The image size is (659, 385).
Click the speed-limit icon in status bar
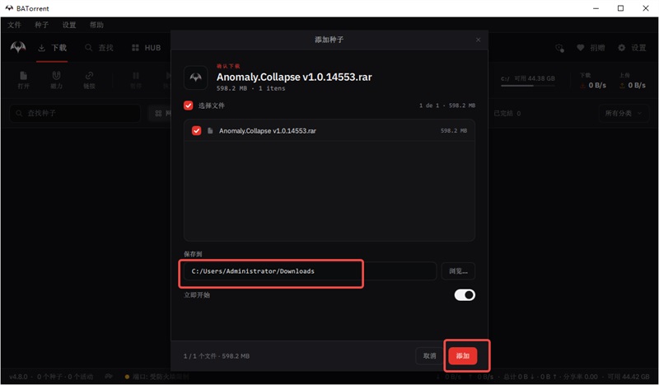[x=109, y=376]
